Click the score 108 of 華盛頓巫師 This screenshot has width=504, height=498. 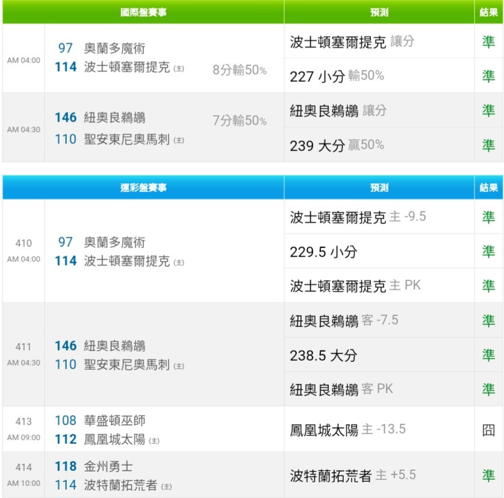pyautogui.click(x=66, y=420)
